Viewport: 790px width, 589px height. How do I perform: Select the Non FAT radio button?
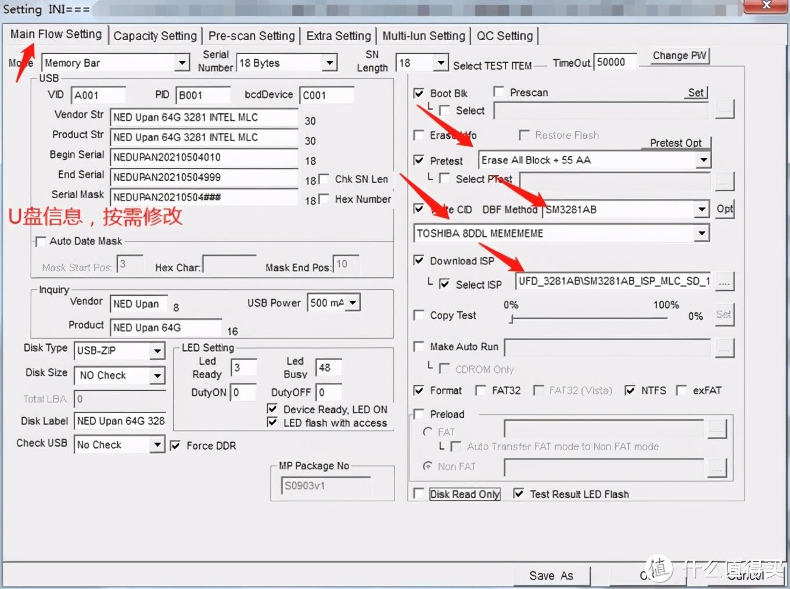(x=428, y=466)
